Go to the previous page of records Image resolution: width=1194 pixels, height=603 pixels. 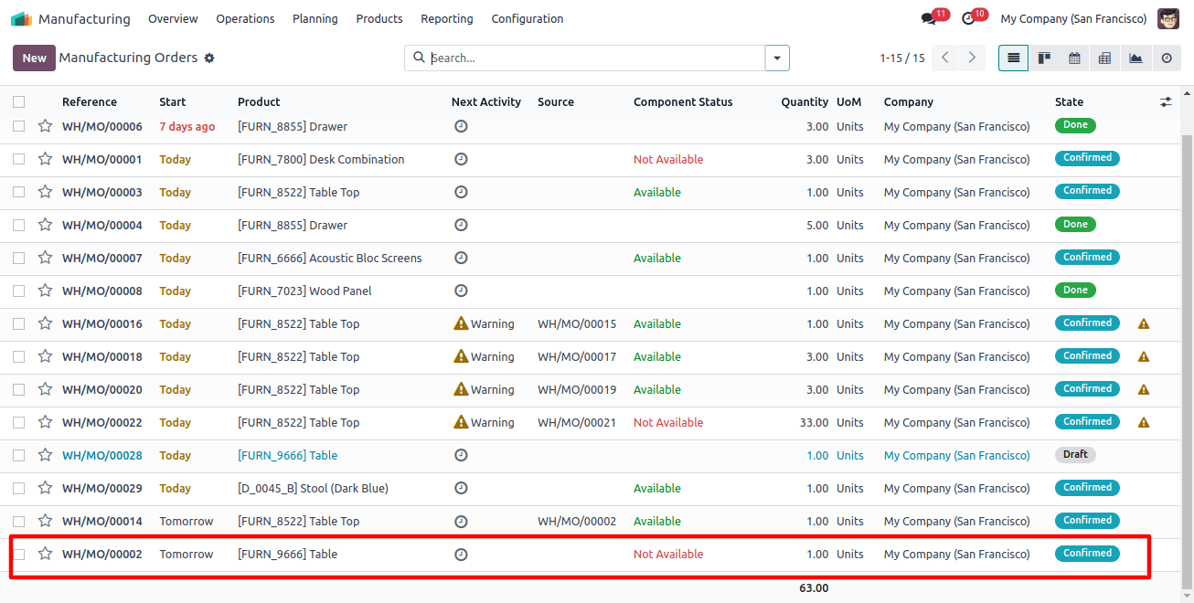coord(945,58)
